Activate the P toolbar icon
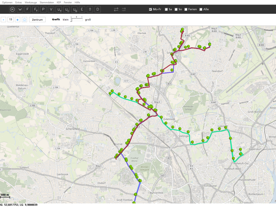Image resolution: width=276 pixels, height=208 pixels. [43, 9]
